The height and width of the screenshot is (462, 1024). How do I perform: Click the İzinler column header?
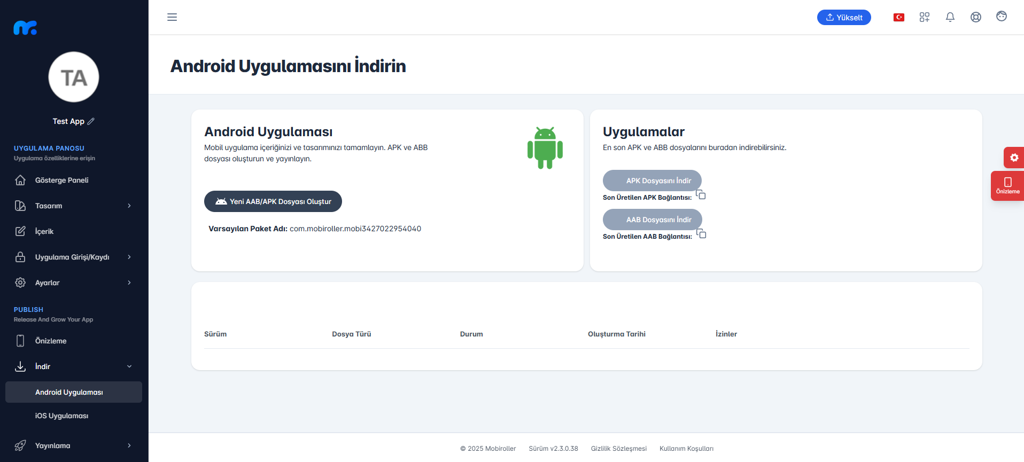[726, 334]
